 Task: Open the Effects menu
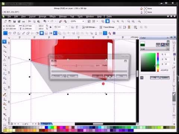click(53, 16)
